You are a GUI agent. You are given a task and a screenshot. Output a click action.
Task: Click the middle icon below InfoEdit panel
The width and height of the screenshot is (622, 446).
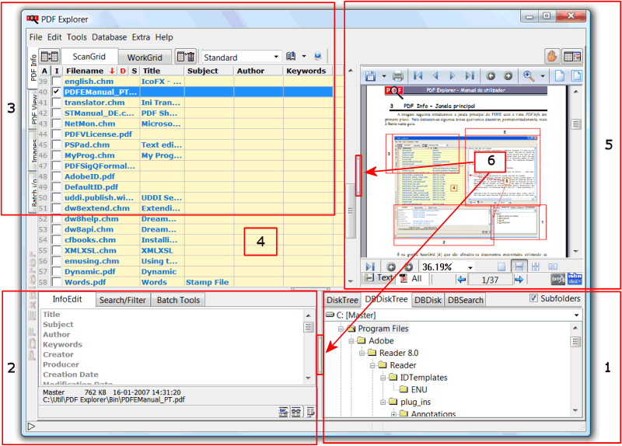296,412
